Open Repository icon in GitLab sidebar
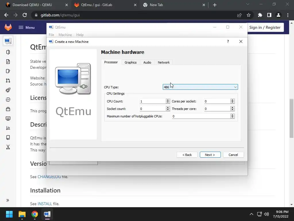Screen dimensions: 294x221 [8, 62]
